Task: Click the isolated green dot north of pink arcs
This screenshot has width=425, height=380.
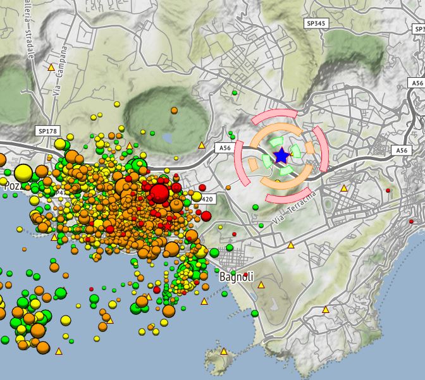Action: (x=235, y=93)
